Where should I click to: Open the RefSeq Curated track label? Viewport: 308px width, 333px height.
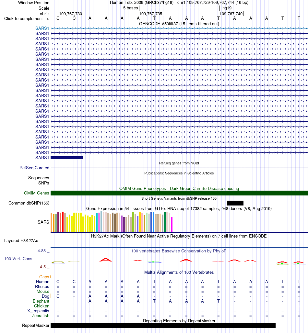(34, 168)
